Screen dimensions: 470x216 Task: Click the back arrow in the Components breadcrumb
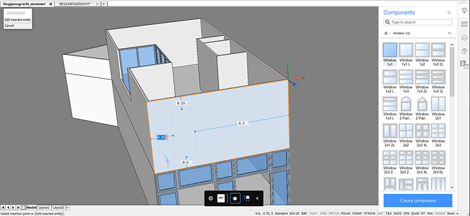449,33
